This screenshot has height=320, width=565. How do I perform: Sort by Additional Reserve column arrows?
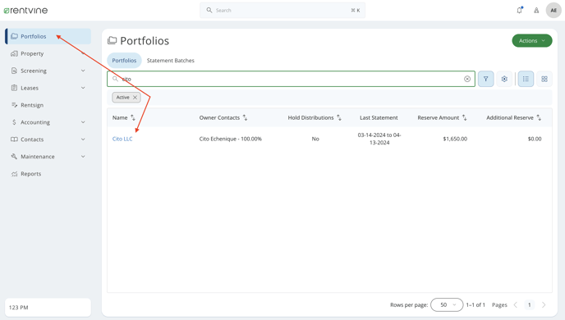point(539,117)
